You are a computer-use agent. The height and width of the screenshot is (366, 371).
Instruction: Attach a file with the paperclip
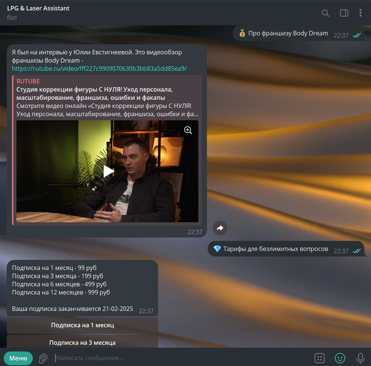43,358
